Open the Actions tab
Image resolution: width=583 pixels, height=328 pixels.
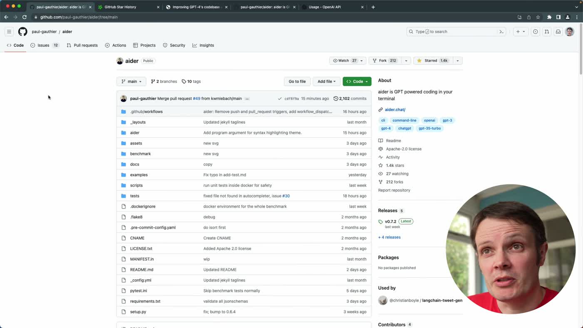115,45
